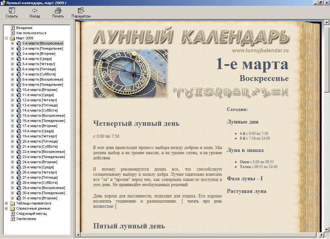This screenshot has width=330, height=239.
Task: Hide the navigation pane with Скрыть
Action: [x=12, y=11]
